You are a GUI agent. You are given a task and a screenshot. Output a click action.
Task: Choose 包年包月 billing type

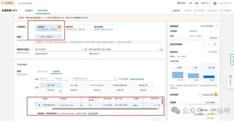tap(48, 28)
